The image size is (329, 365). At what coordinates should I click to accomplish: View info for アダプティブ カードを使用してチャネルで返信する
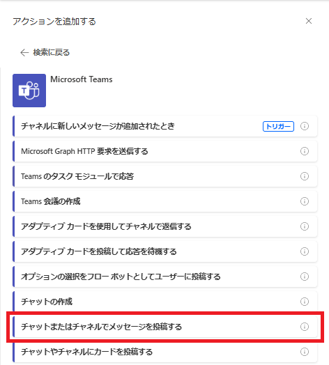(305, 226)
